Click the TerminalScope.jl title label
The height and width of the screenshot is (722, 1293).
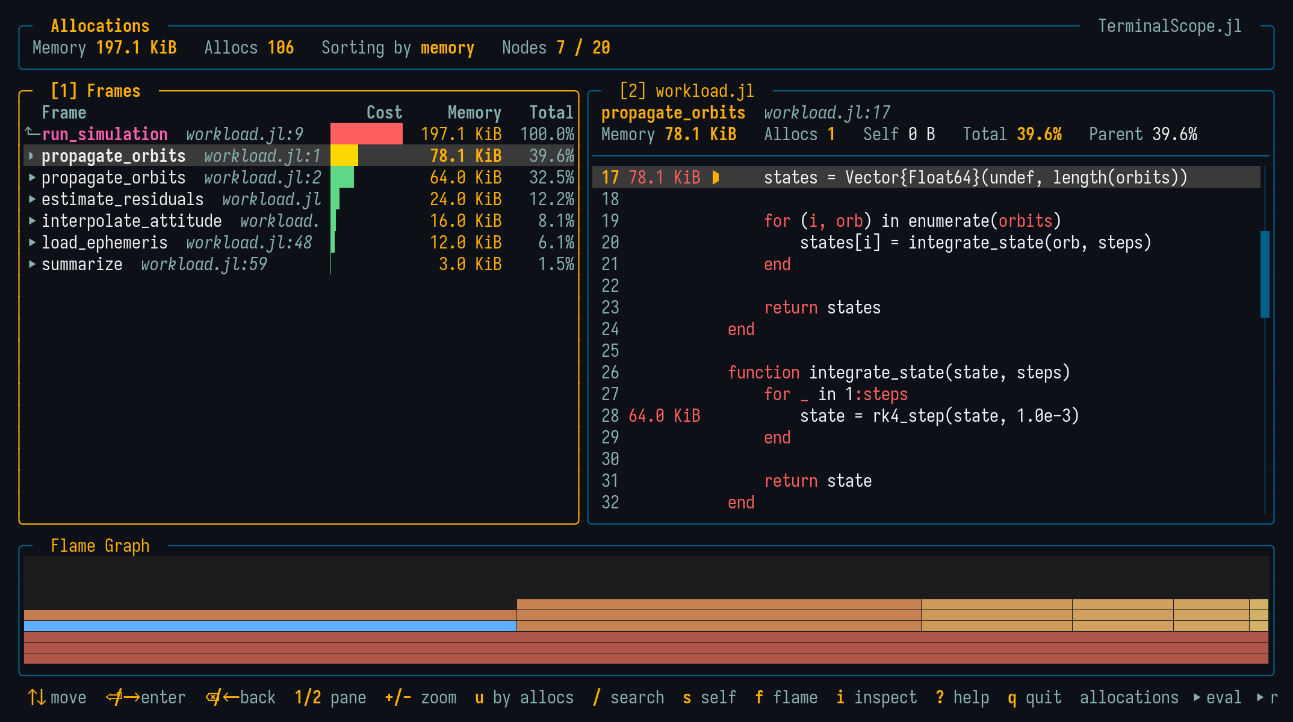point(1170,26)
